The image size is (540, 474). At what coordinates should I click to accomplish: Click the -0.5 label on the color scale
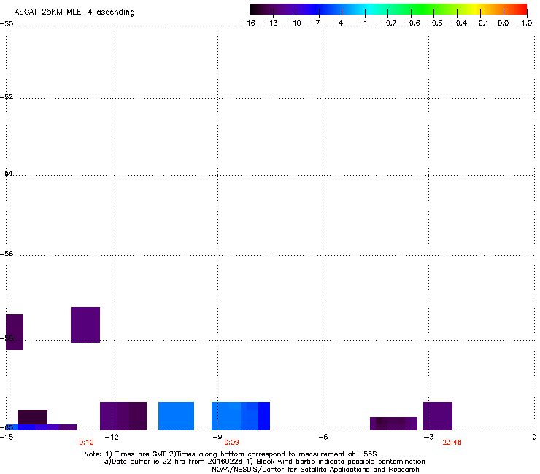pos(435,23)
